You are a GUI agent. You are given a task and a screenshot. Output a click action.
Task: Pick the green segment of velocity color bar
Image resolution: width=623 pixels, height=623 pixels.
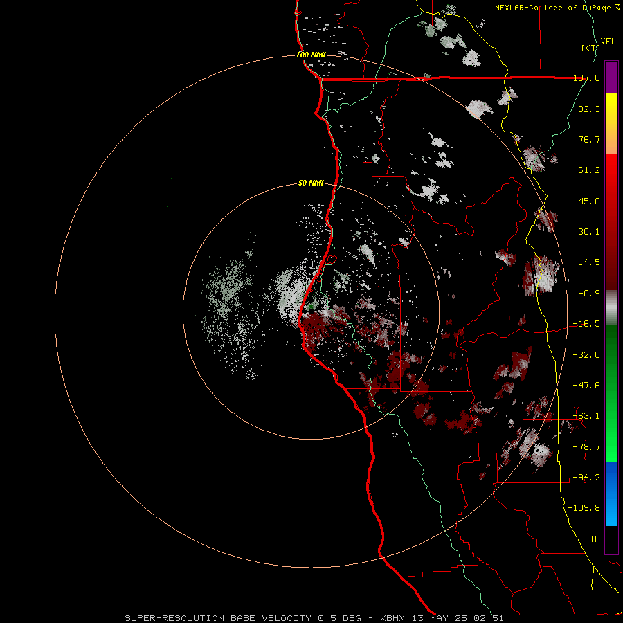point(611,393)
